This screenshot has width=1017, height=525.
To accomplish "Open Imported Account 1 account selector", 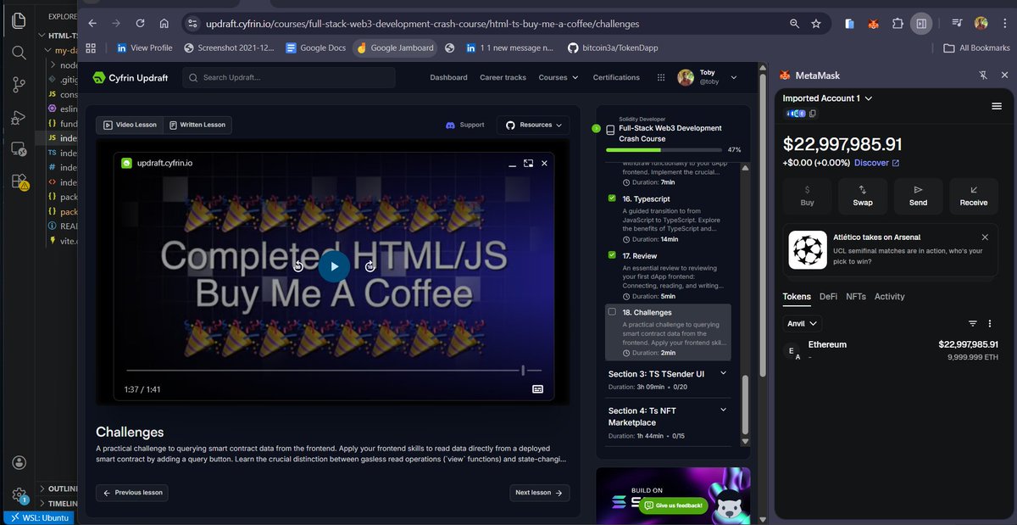I will tap(828, 98).
